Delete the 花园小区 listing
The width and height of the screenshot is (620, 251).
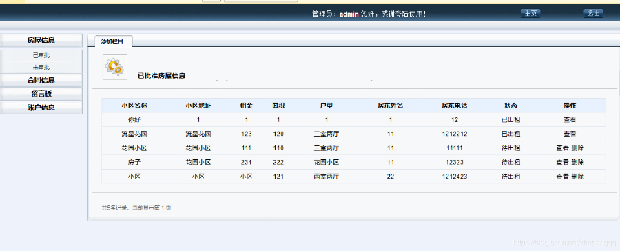[x=578, y=148]
